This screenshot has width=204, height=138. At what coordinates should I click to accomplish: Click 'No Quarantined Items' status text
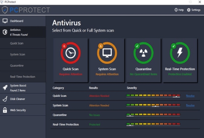click(143, 74)
